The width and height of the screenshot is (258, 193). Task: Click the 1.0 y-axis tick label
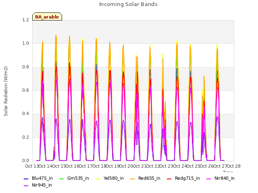[26, 43]
